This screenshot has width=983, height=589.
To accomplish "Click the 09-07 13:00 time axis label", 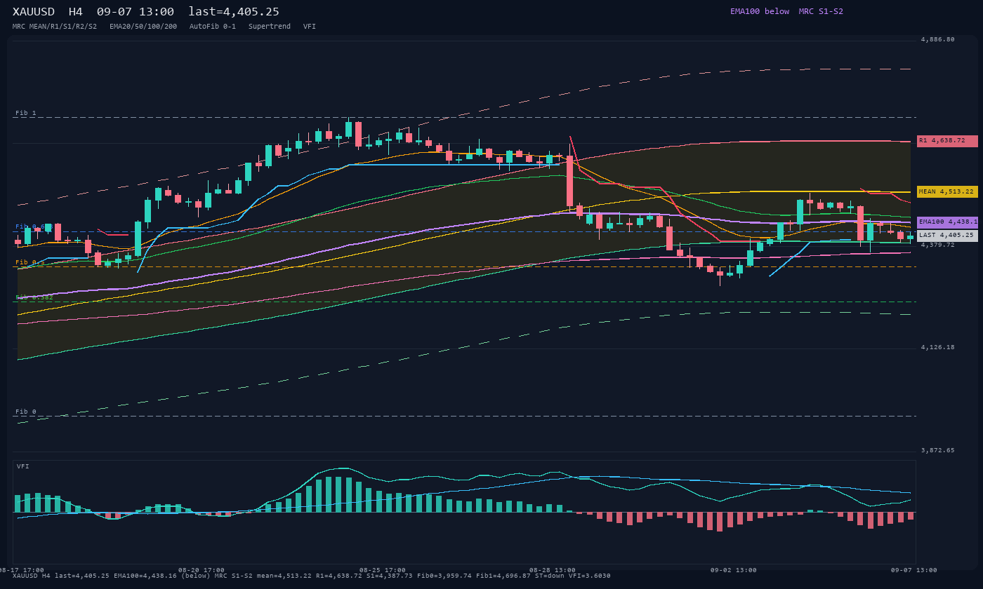I will [x=914, y=570].
